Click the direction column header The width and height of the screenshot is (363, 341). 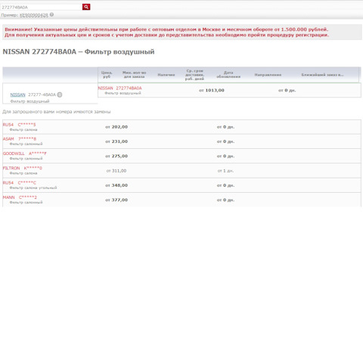coord(268,75)
